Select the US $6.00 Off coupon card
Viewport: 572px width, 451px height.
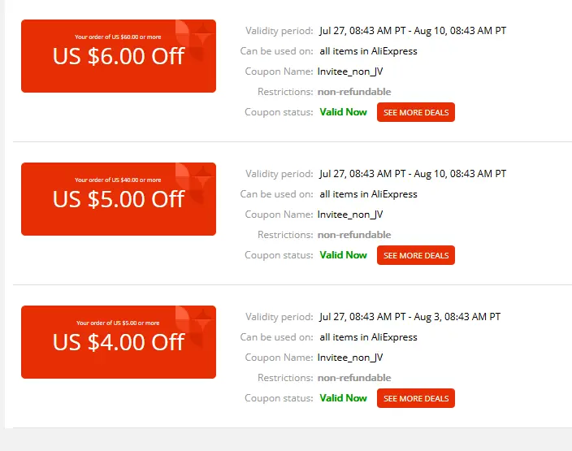click(x=119, y=56)
